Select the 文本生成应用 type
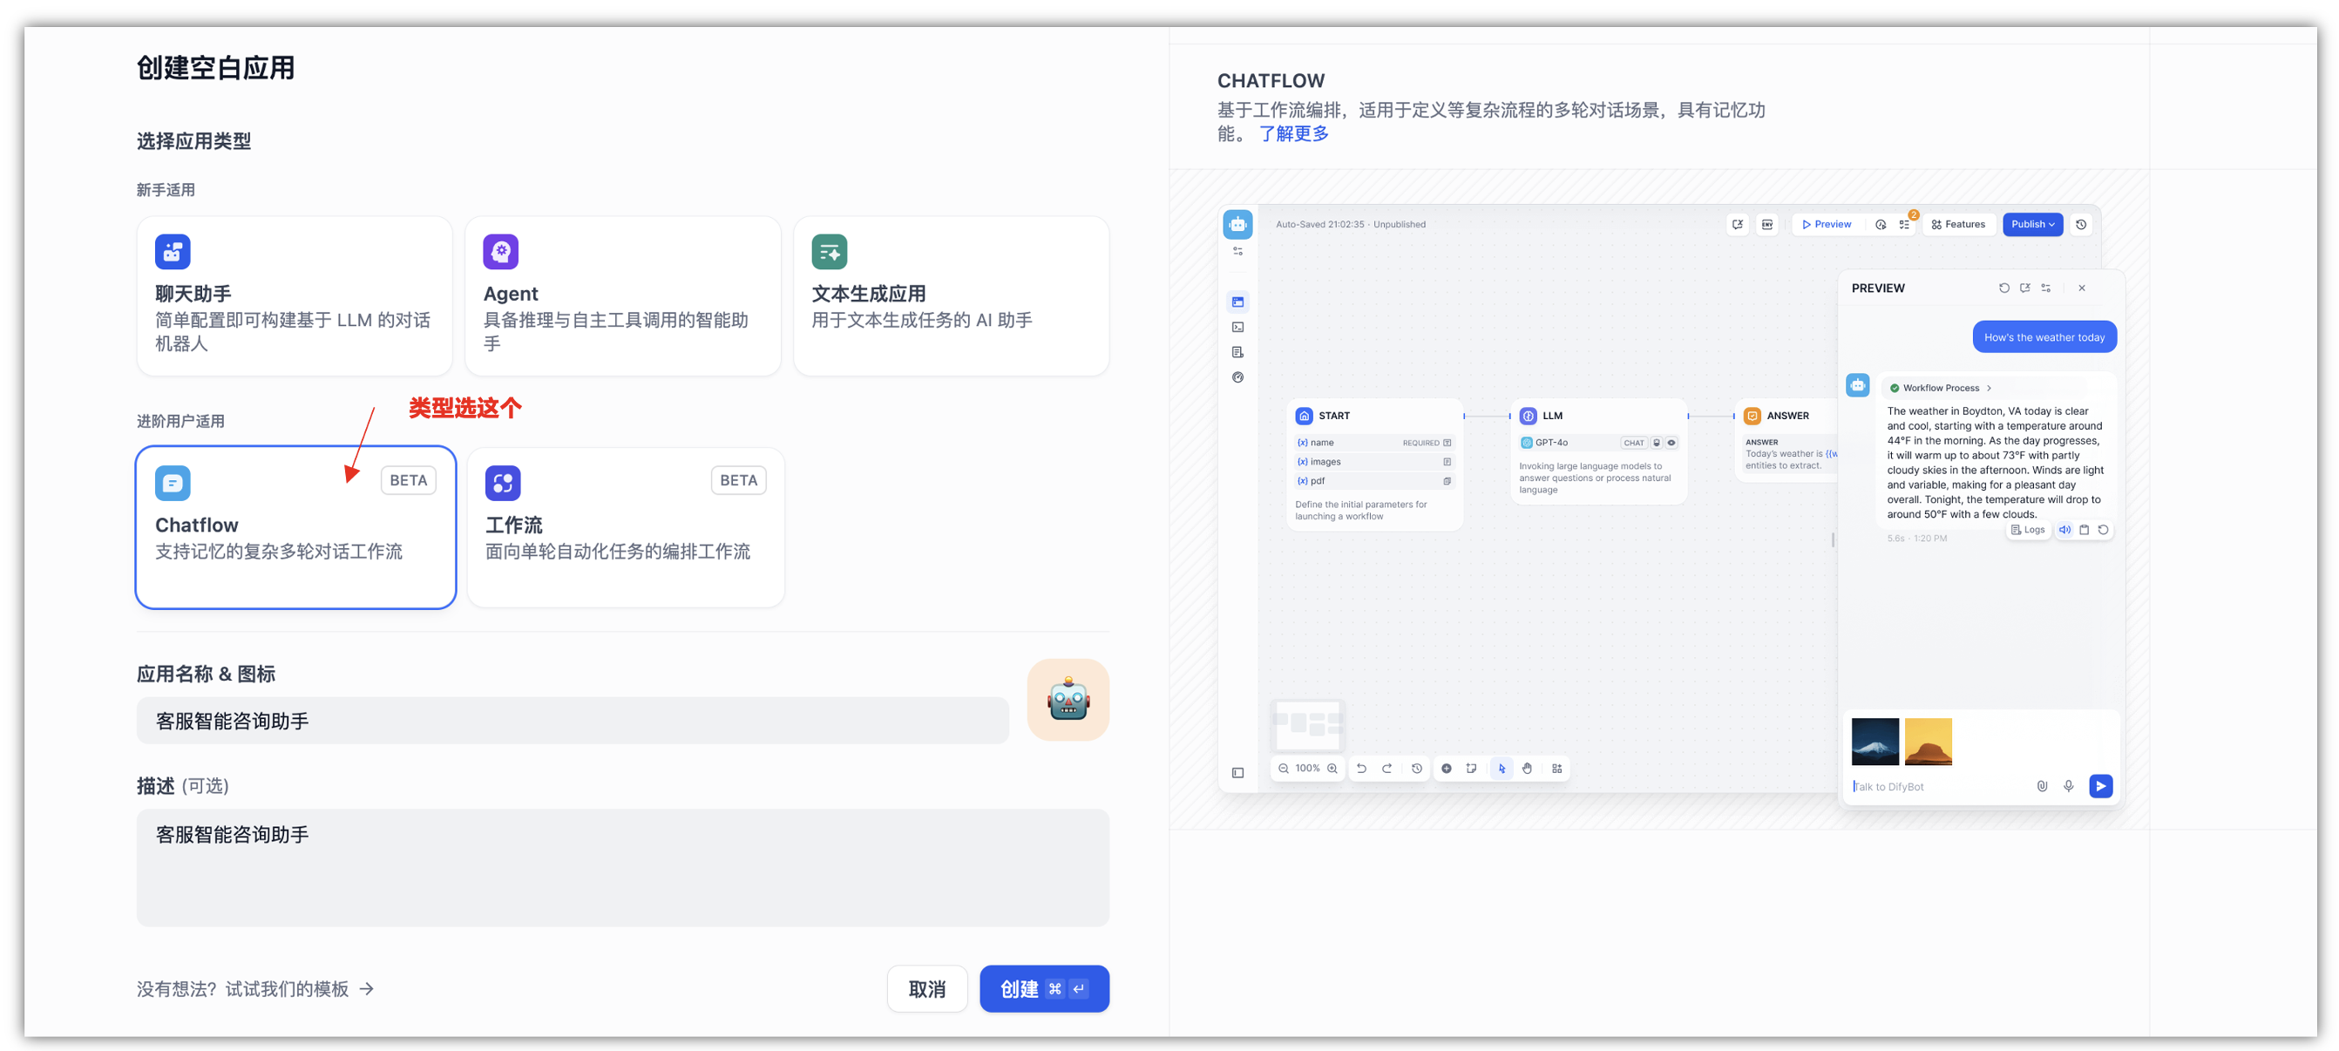Screen dimensions: 2339x1051 click(x=951, y=296)
